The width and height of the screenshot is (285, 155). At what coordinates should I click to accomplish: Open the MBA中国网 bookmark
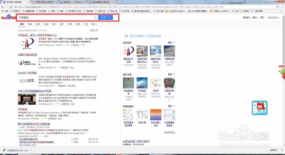click(x=198, y=11)
